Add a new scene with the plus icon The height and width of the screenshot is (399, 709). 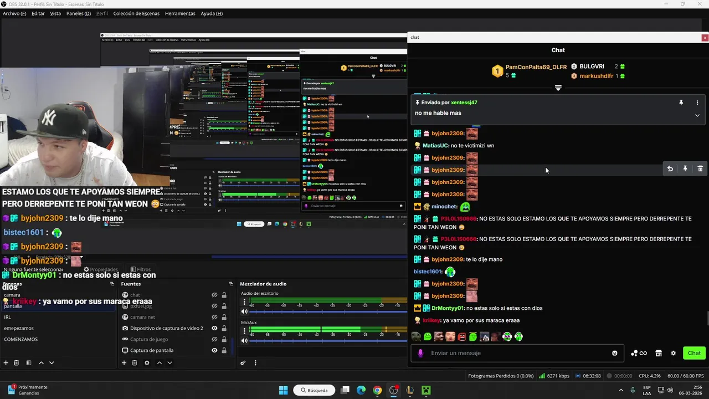(6, 363)
